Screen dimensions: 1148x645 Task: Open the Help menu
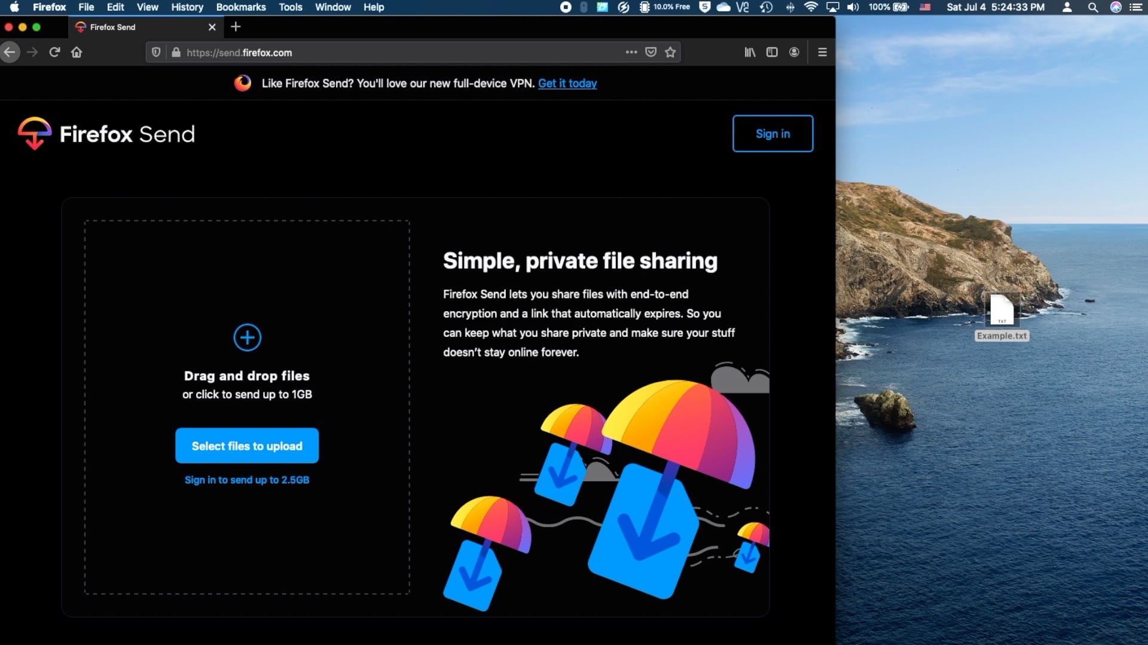pos(374,7)
